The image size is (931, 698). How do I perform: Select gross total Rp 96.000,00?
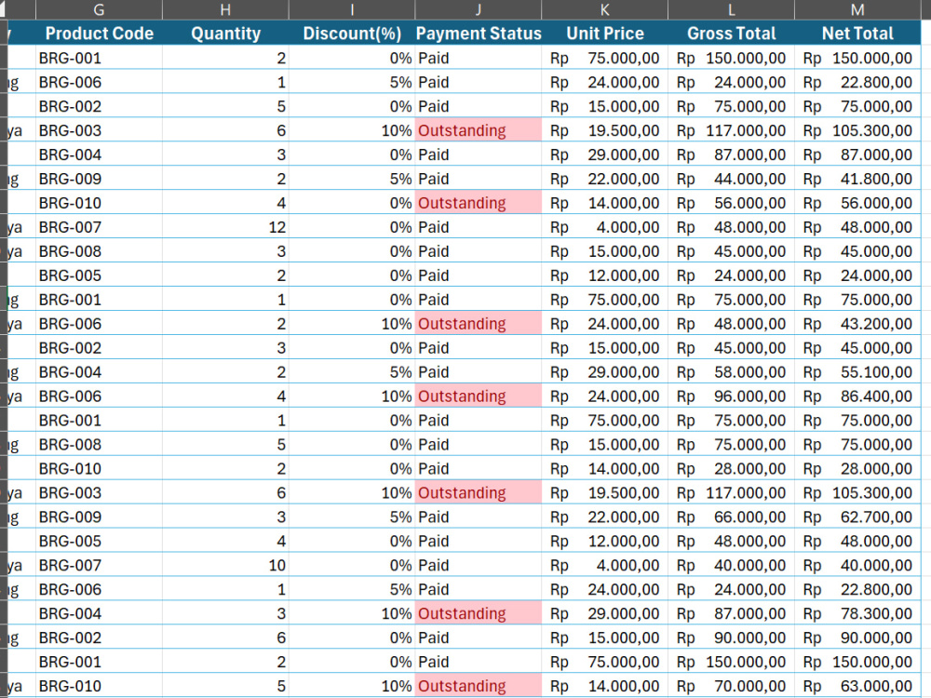point(732,396)
